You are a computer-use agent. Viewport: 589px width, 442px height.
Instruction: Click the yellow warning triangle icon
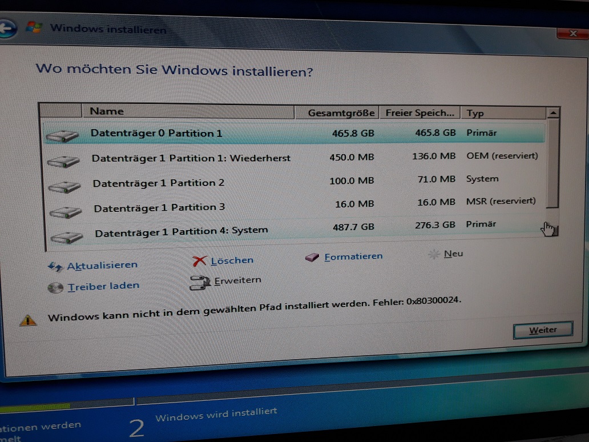point(28,320)
